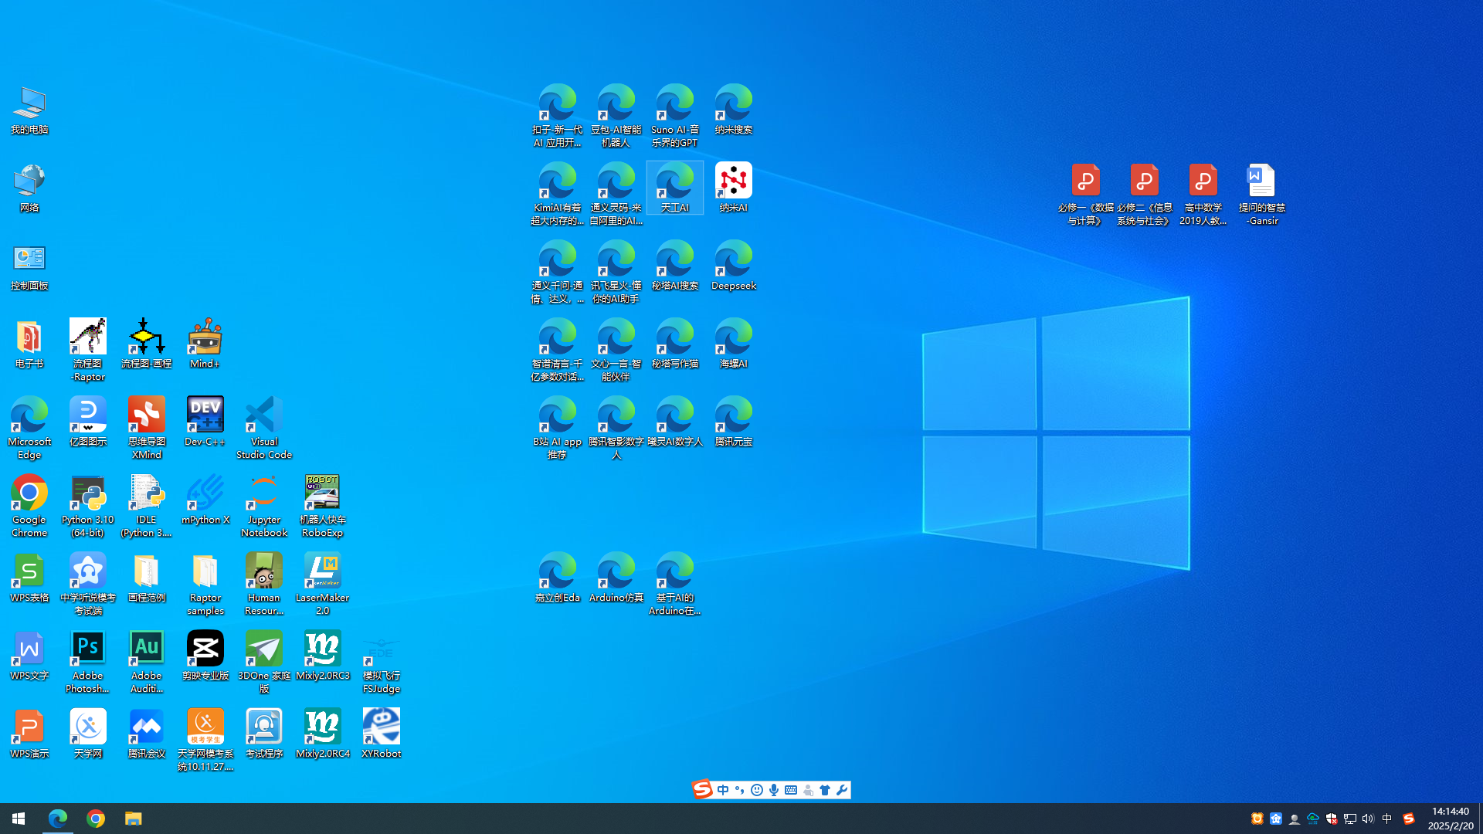
Task: Select the Mixly2.0RC3 shortcut
Action: pos(322,657)
